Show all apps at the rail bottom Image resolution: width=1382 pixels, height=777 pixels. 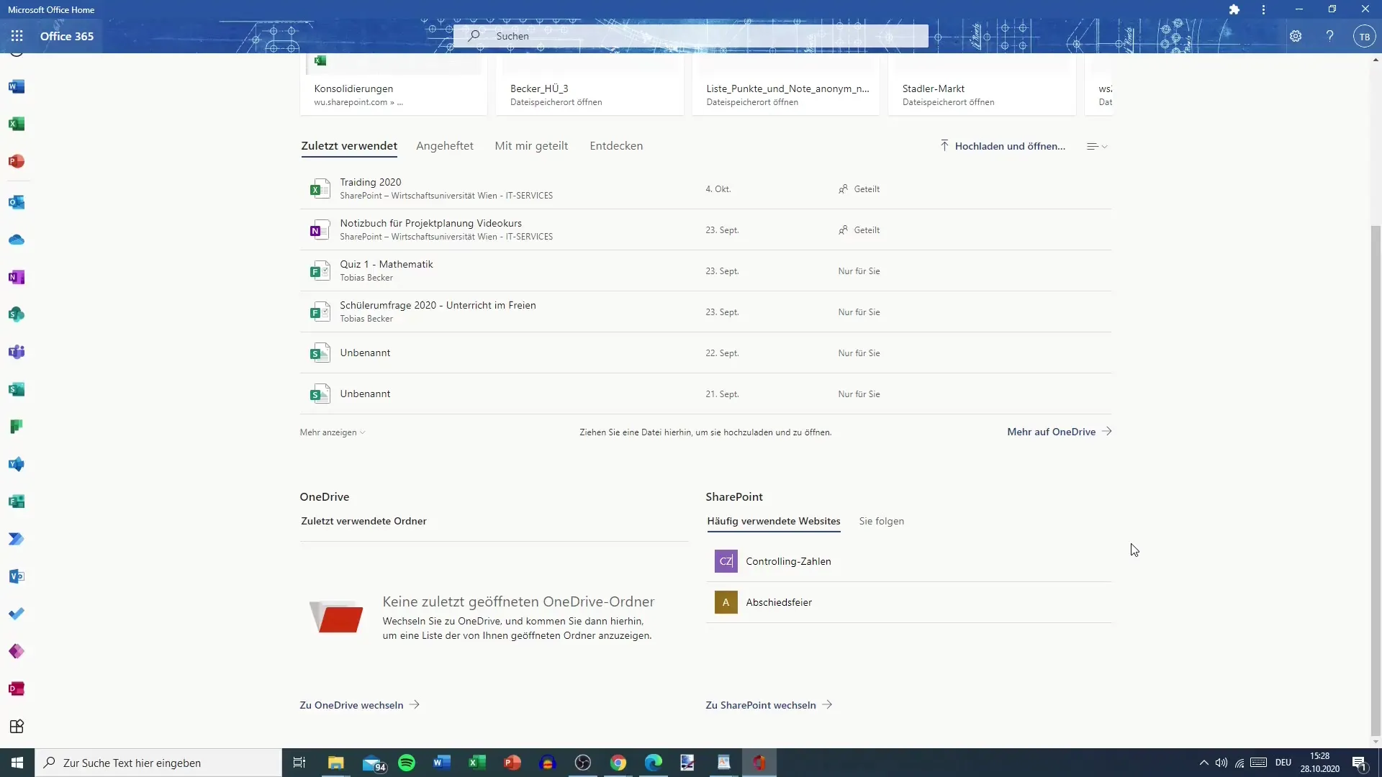[x=17, y=726]
